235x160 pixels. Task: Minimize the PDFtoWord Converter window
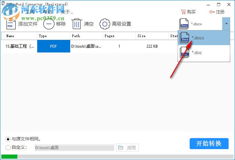[208, 5]
